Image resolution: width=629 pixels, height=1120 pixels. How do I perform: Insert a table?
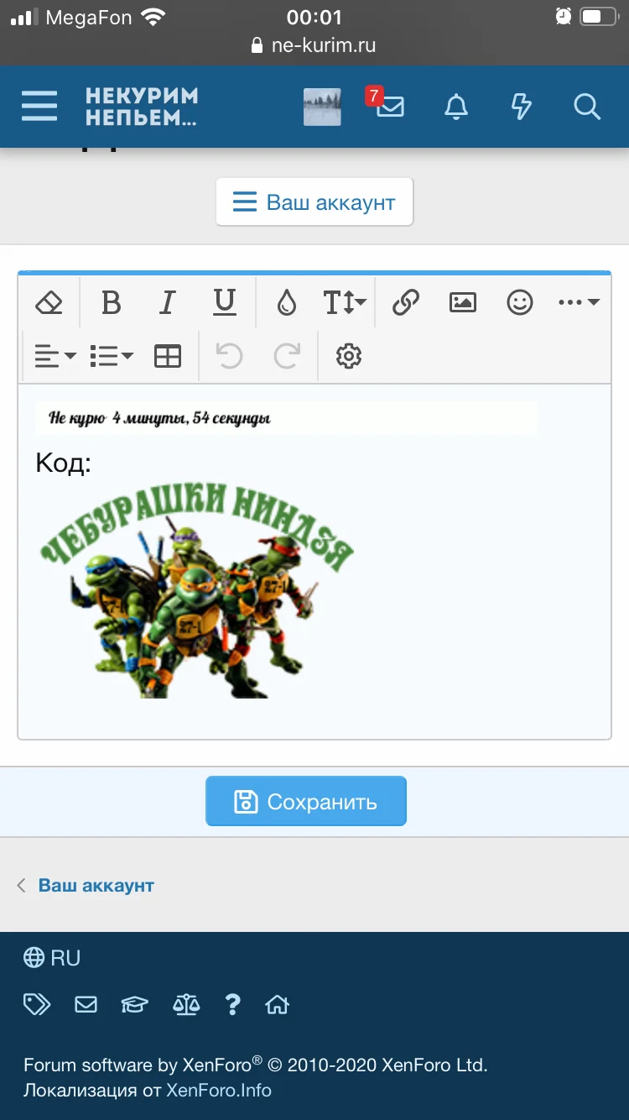(168, 356)
